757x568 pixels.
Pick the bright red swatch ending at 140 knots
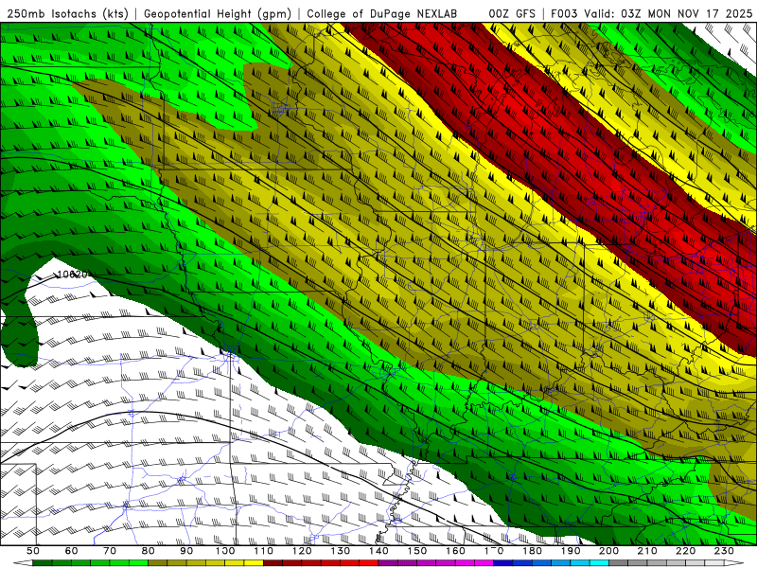click(x=369, y=562)
